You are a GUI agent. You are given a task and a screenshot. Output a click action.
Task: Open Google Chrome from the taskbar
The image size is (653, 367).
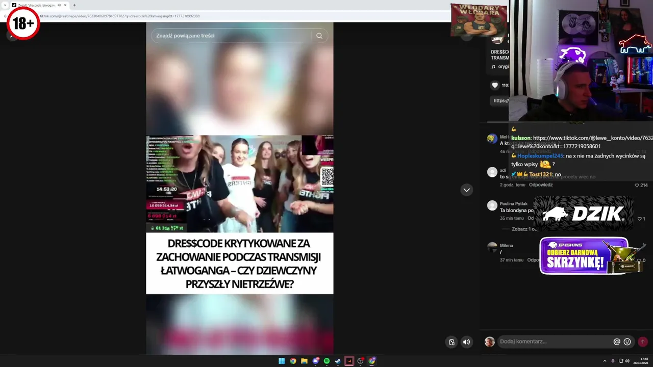(x=293, y=361)
